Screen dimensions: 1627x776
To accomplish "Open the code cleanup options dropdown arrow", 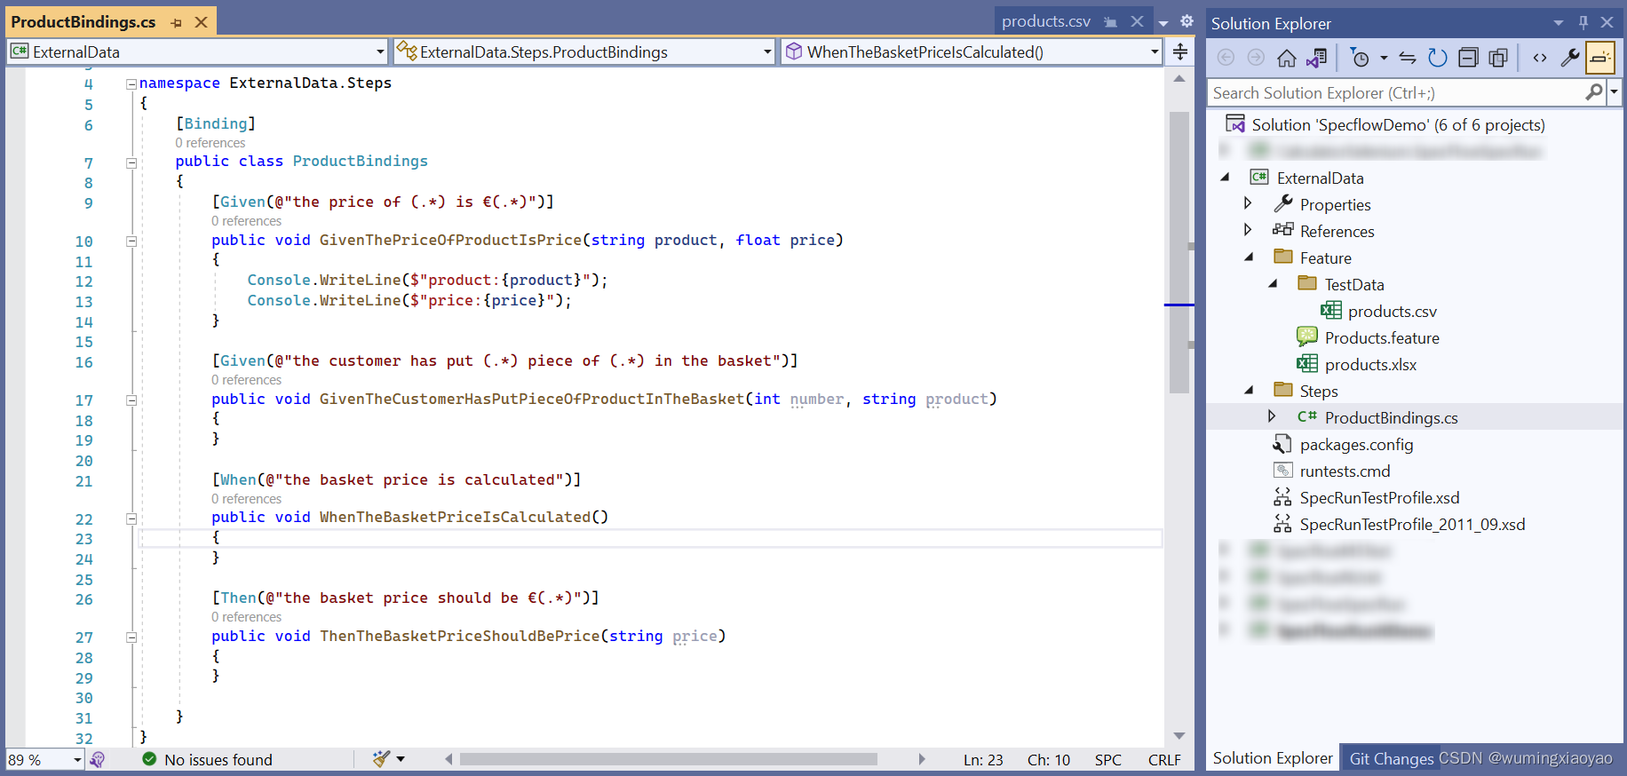I will click(401, 759).
